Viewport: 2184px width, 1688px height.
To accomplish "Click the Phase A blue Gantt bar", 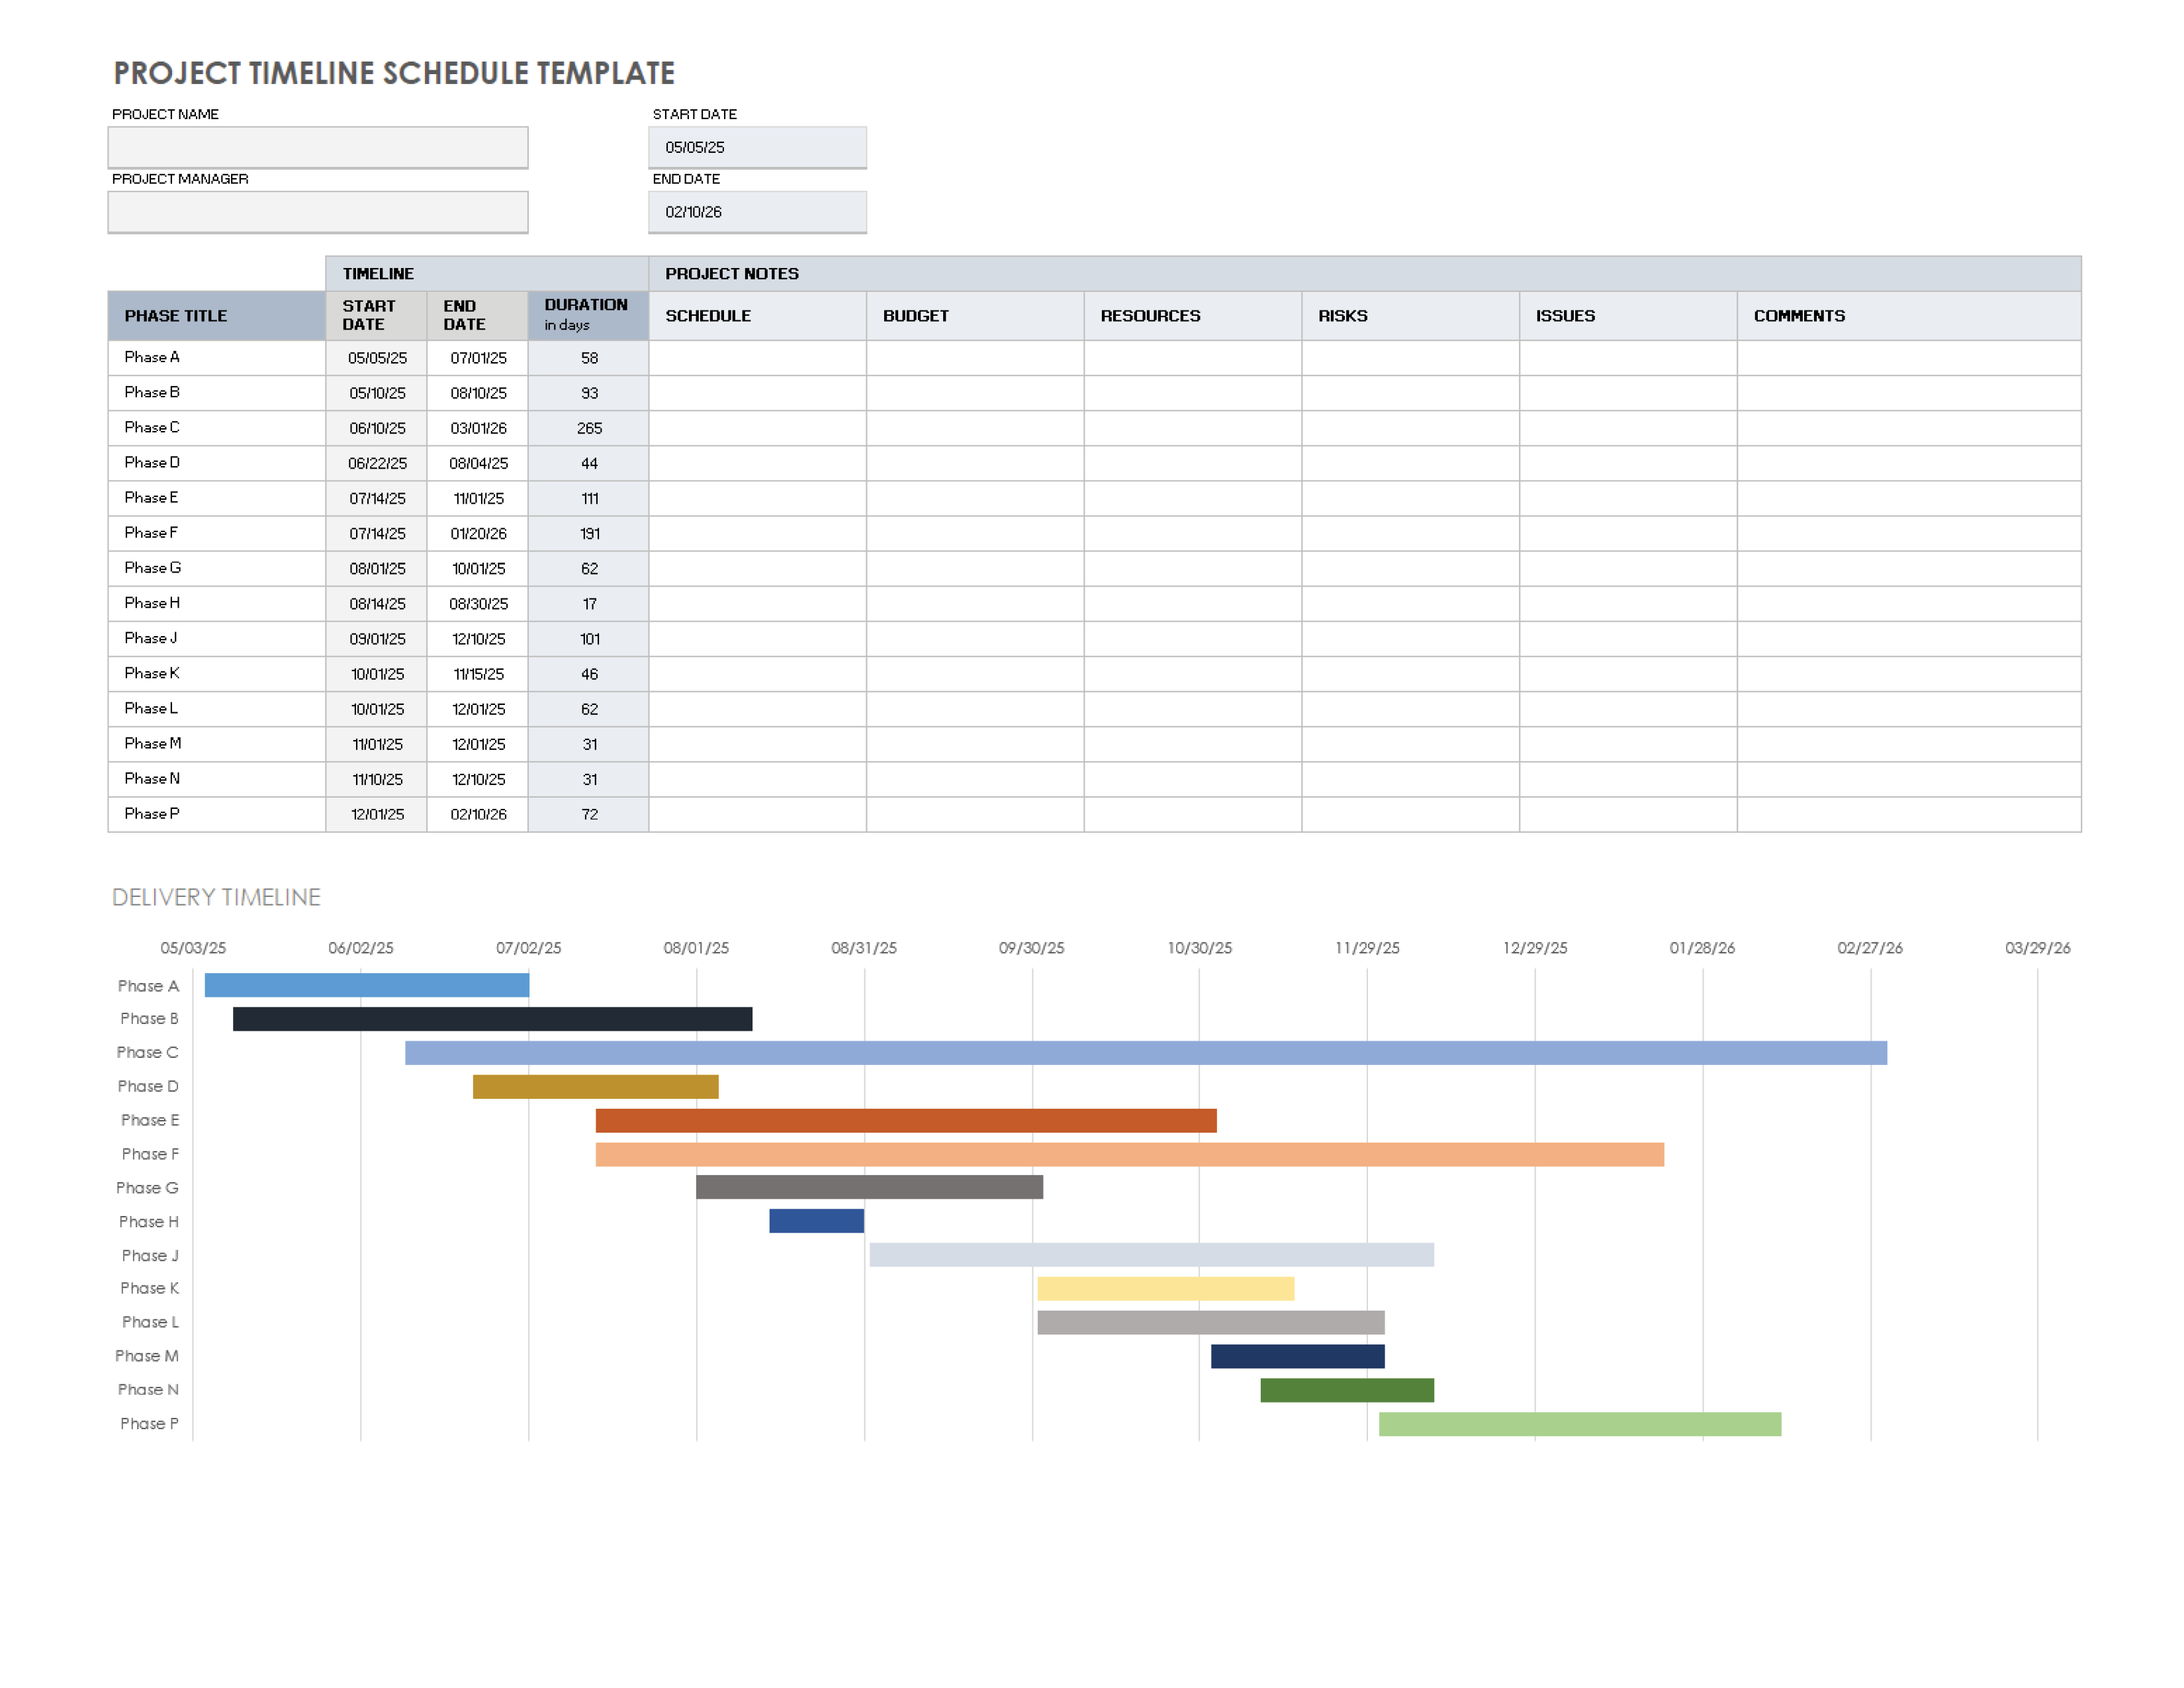I will pyautogui.click(x=366, y=985).
